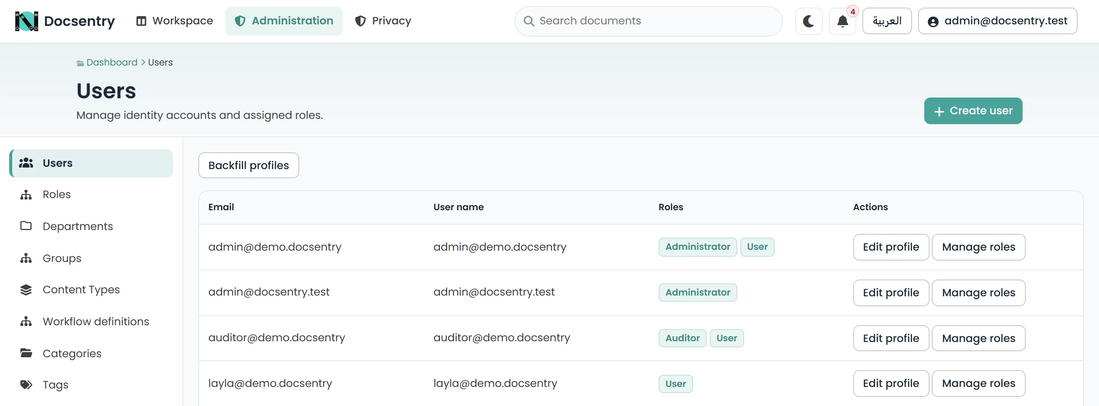Open the Privacy tab

pyautogui.click(x=383, y=21)
